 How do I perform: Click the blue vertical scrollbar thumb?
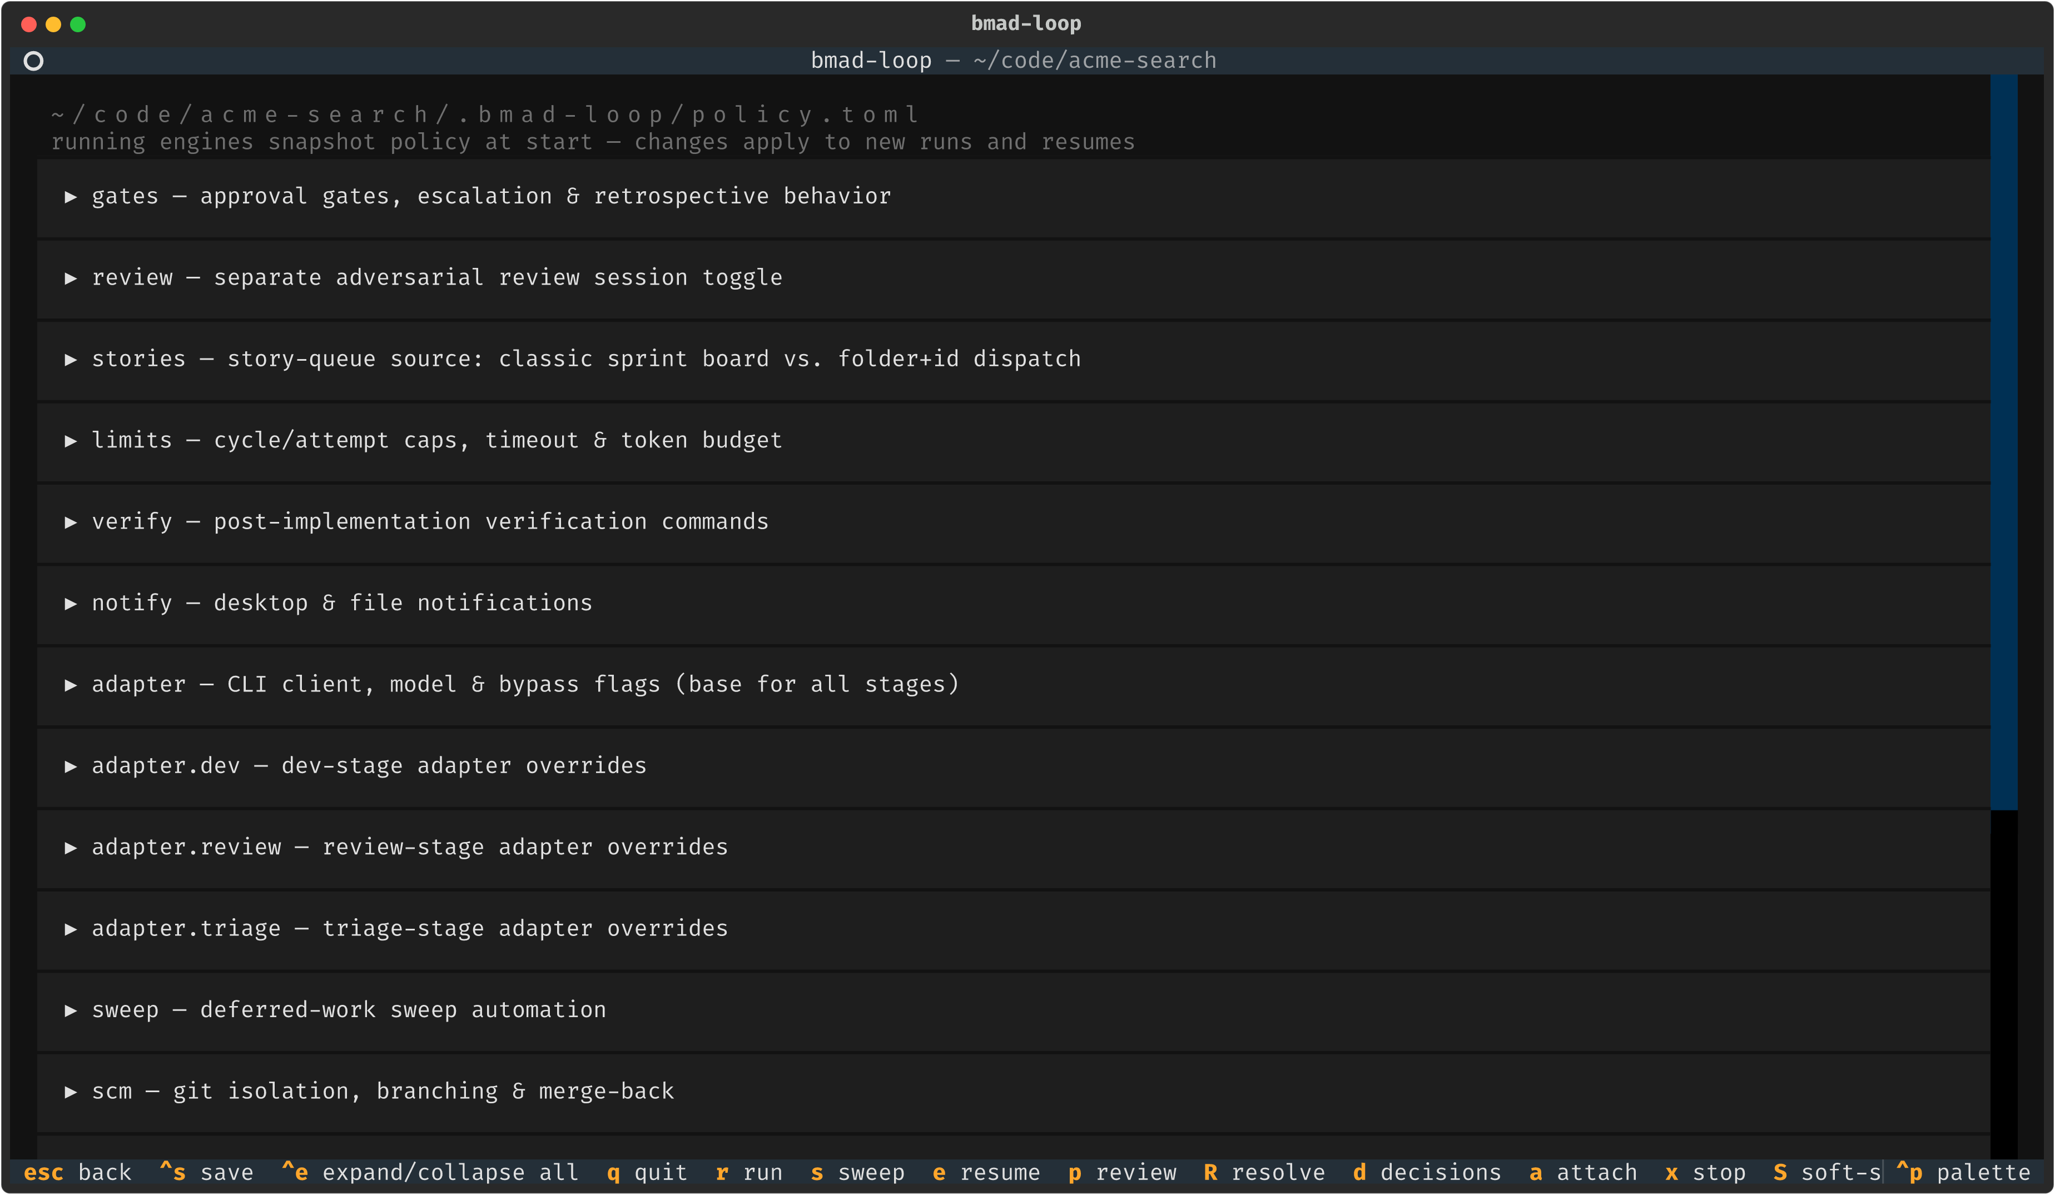(2004, 442)
